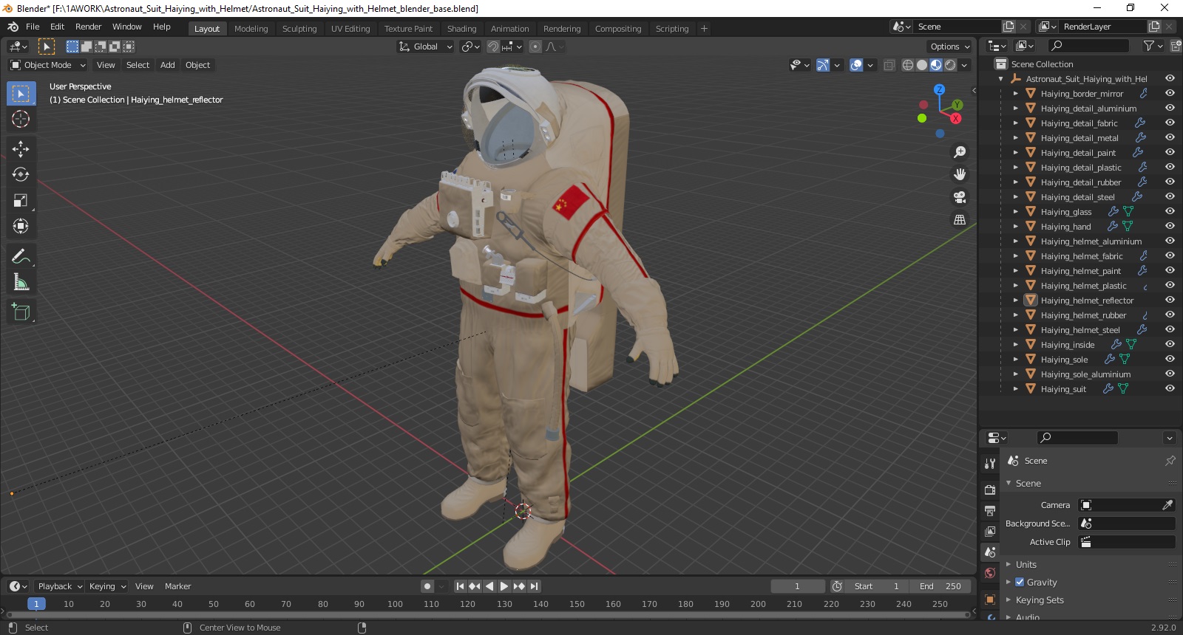1183x635 pixels.
Task: Click the Blender logo menu icon
Action: coord(13,27)
